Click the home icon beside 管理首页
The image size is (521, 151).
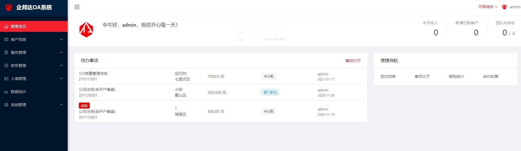click(6, 26)
